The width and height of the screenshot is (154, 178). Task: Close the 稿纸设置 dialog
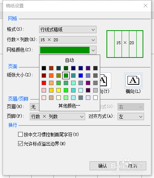(x=146, y=6)
